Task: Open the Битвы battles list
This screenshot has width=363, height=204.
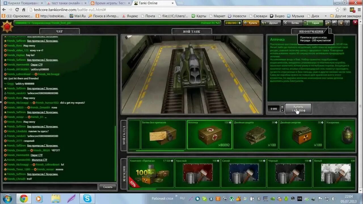Action: [x=293, y=23]
